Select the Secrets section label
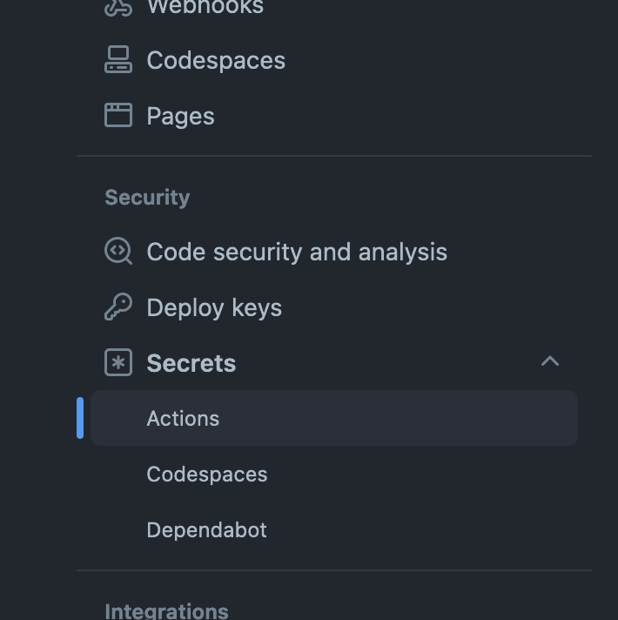Viewport: 618px width, 620px height. [191, 363]
